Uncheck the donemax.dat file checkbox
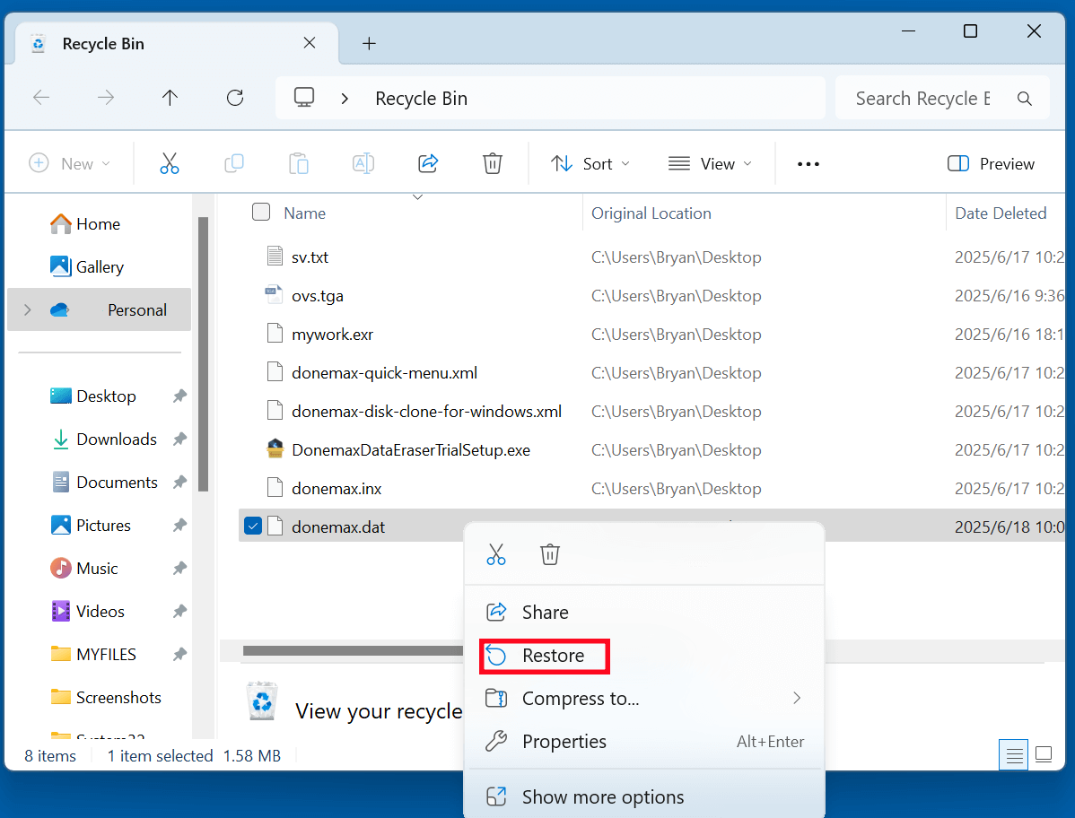1075x818 pixels. tap(253, 526)
